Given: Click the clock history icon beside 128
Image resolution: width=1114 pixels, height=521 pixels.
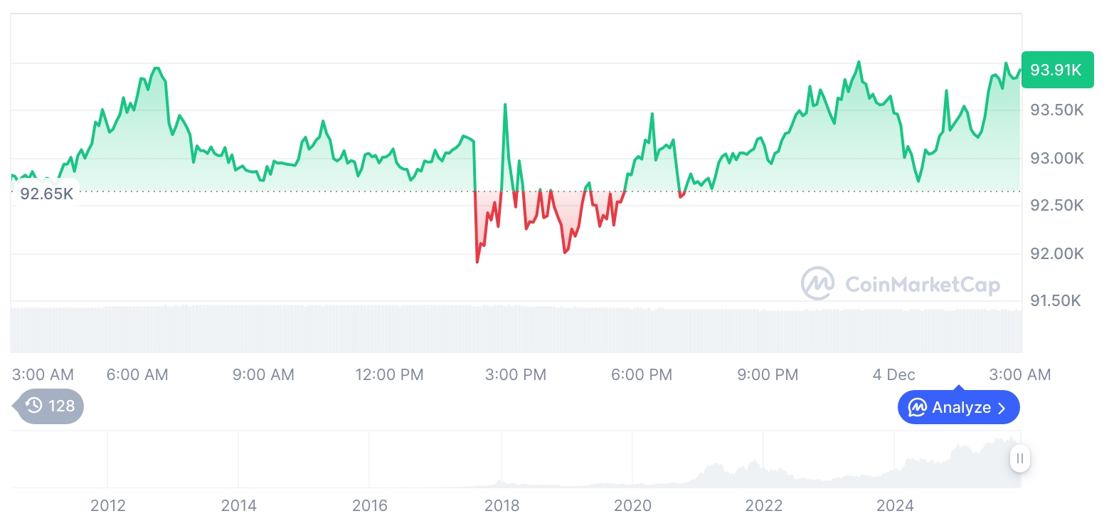Looking at the screenshot, I should 33,406.
